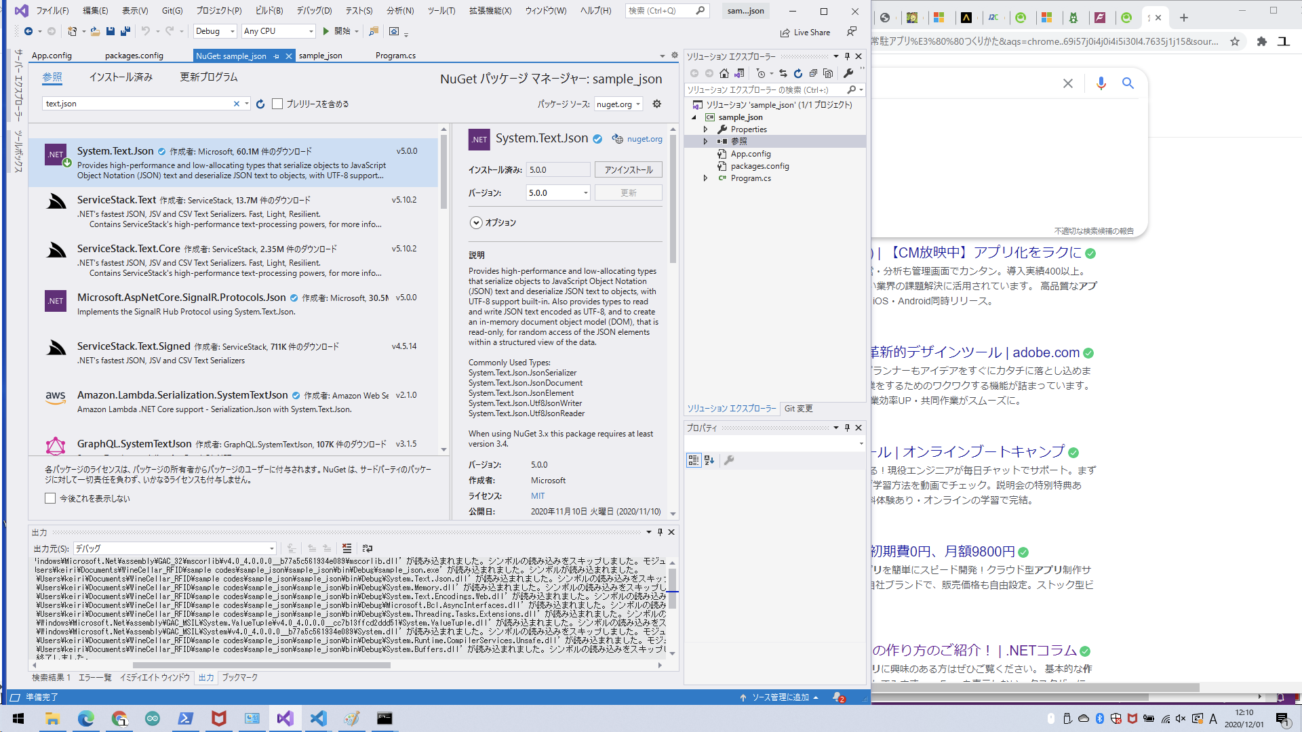Viewport: 1302px width, 732px height.
Task: Open the MIT license link
Action: coord(537,496)
